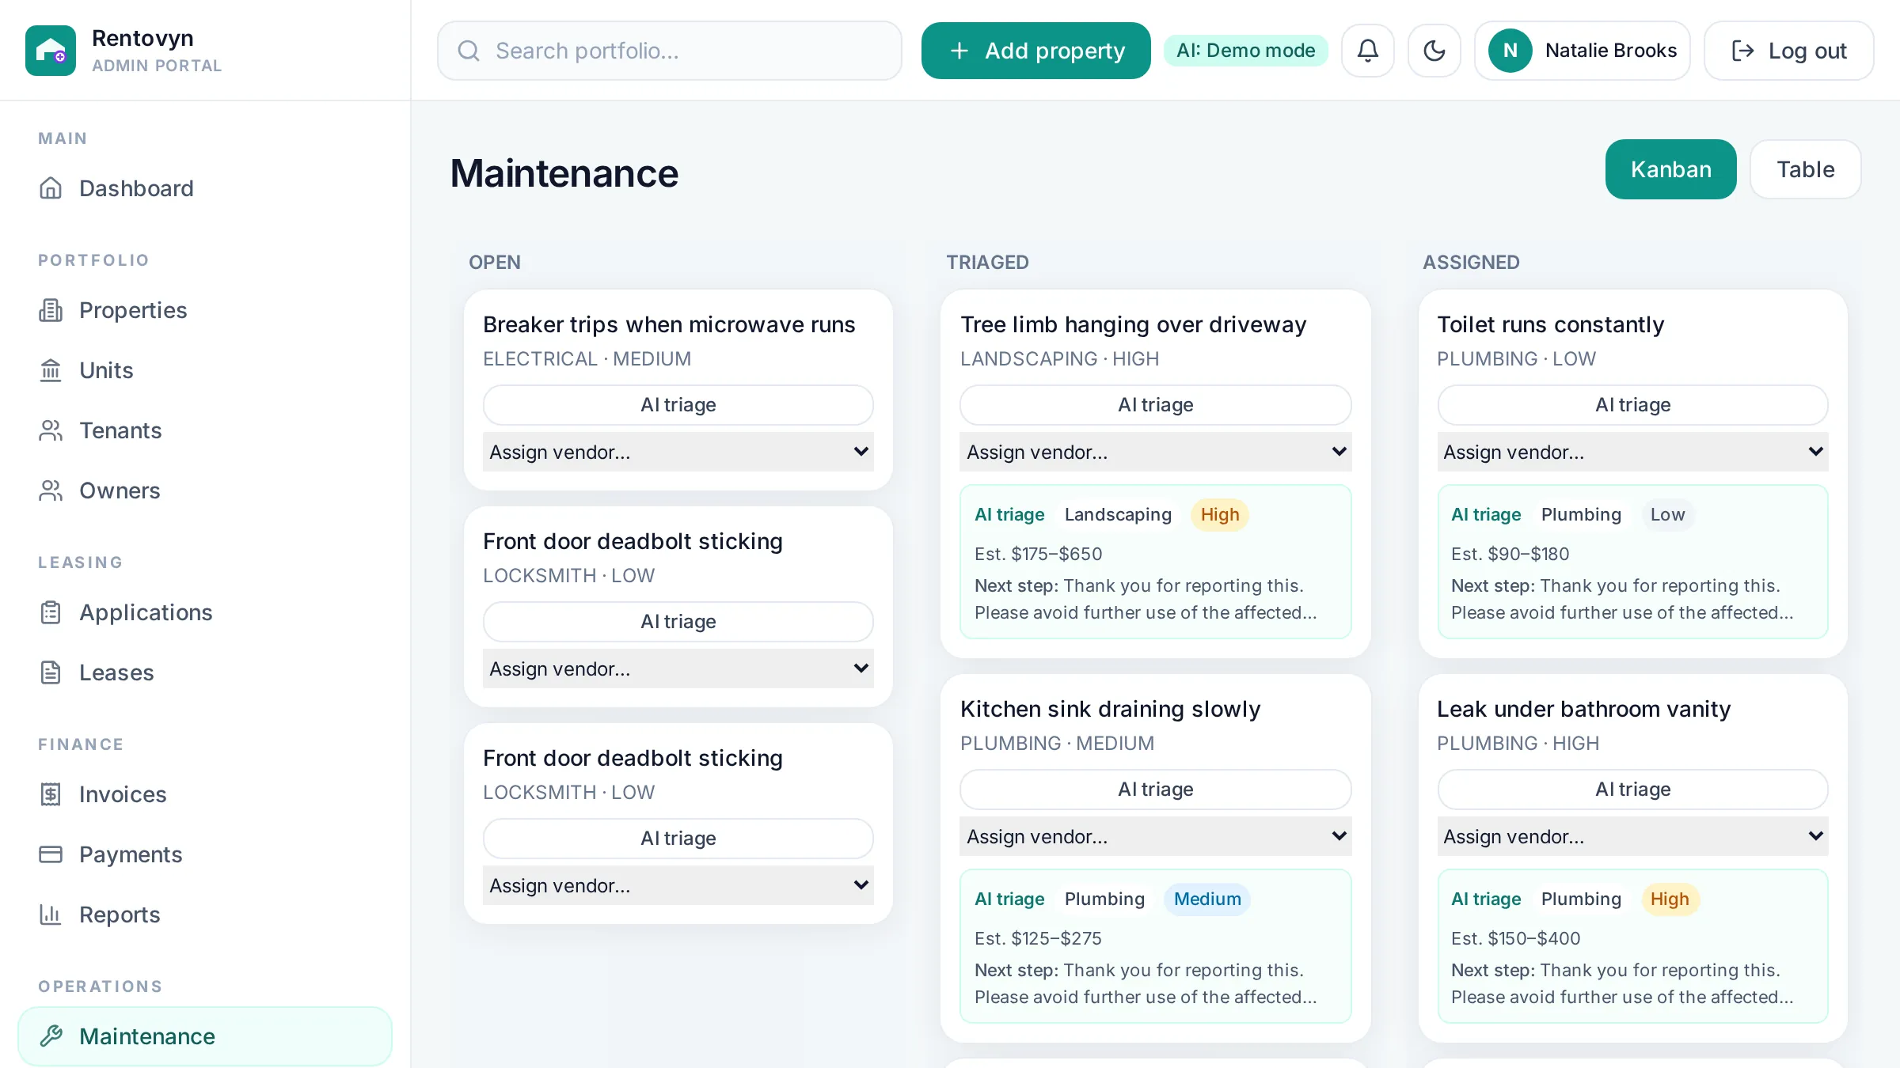The image size is (1900, 1068).
Task: Click the Payments card icon
Action: 51,854
